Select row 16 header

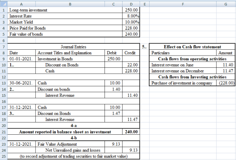click(x=4, y=101)
